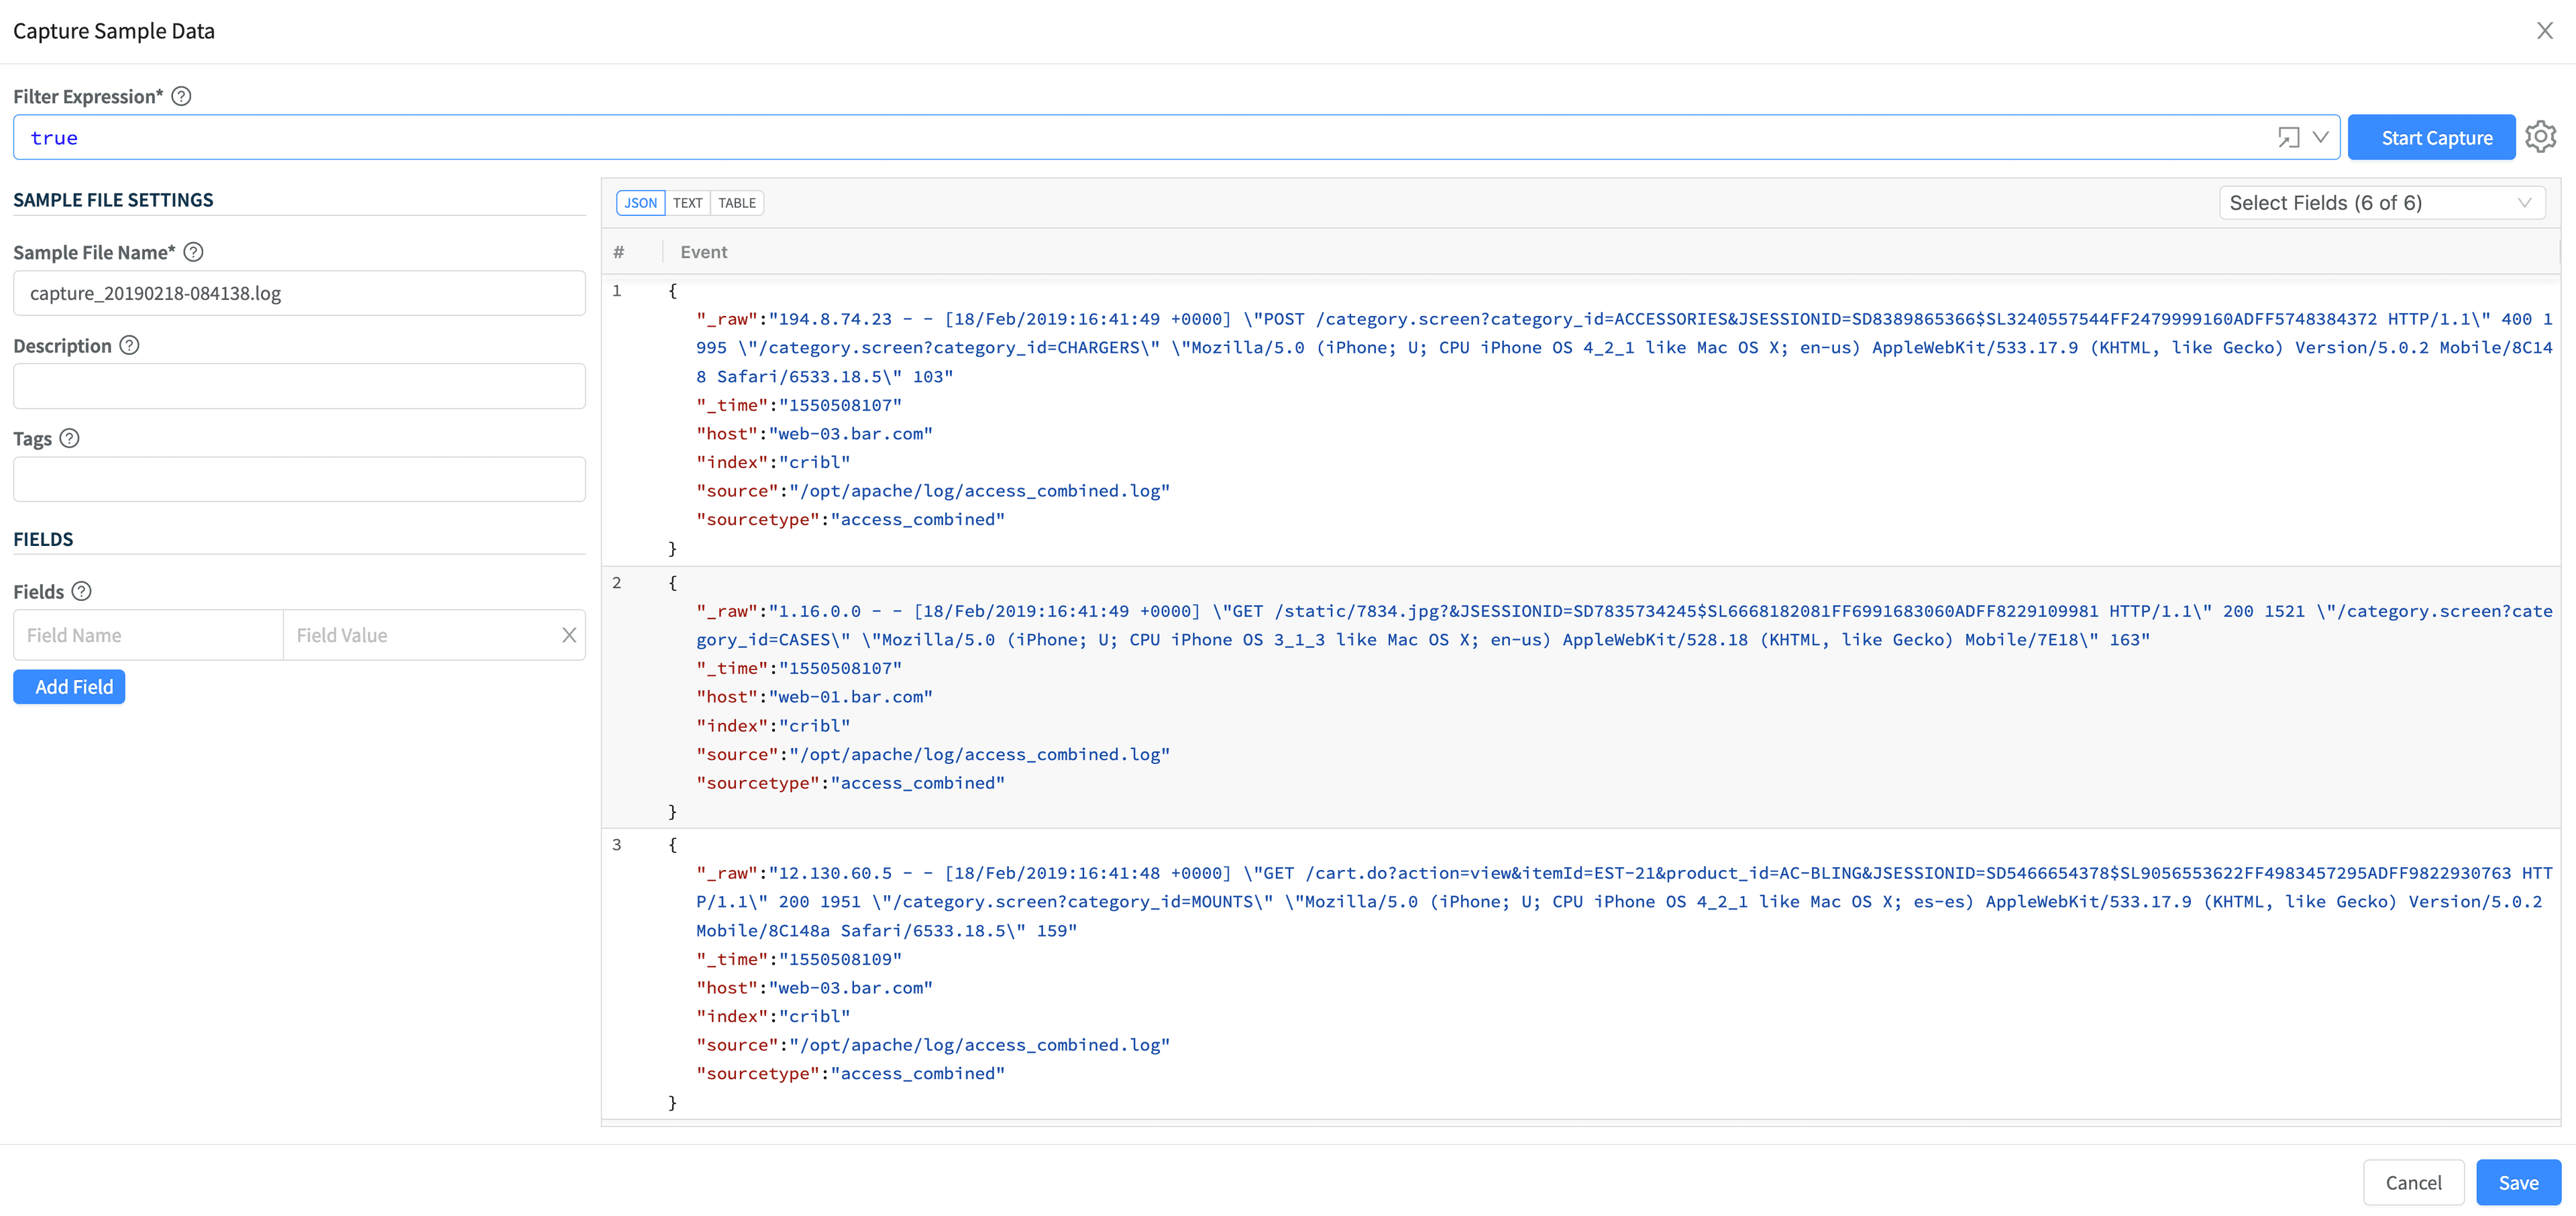Click the expand filter expression editor icon
Viewport: 2576px width, 1216px height.
[x=2287, y=137]
